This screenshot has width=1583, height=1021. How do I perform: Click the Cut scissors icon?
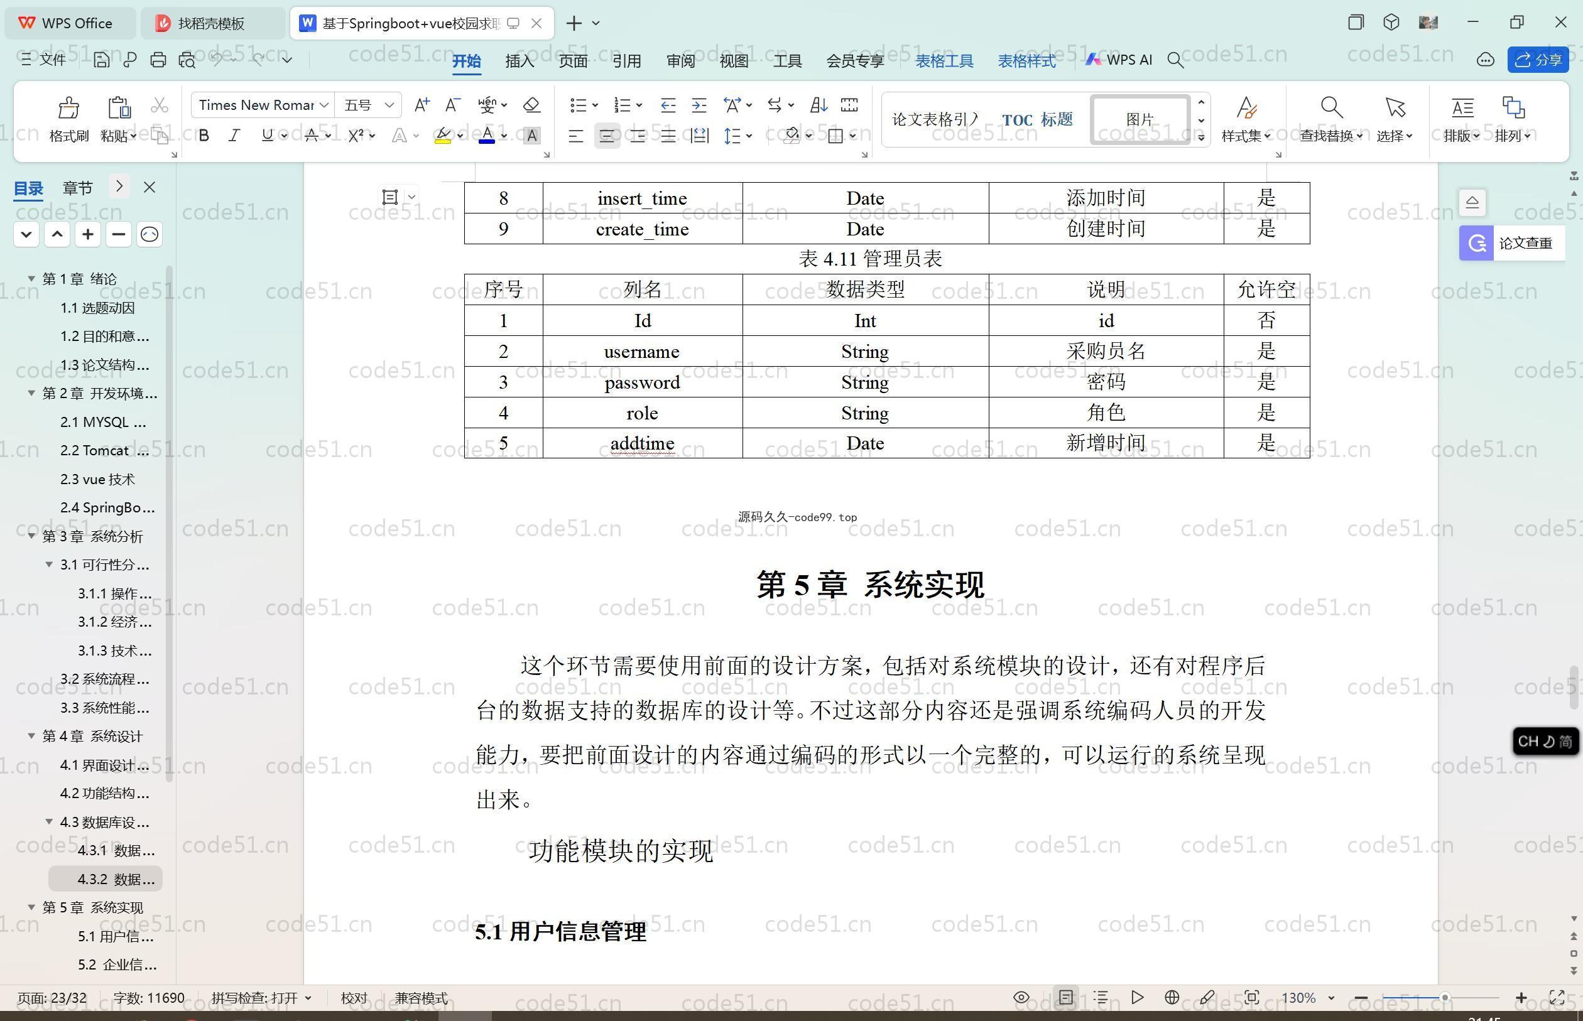click(x=160, y=105)
